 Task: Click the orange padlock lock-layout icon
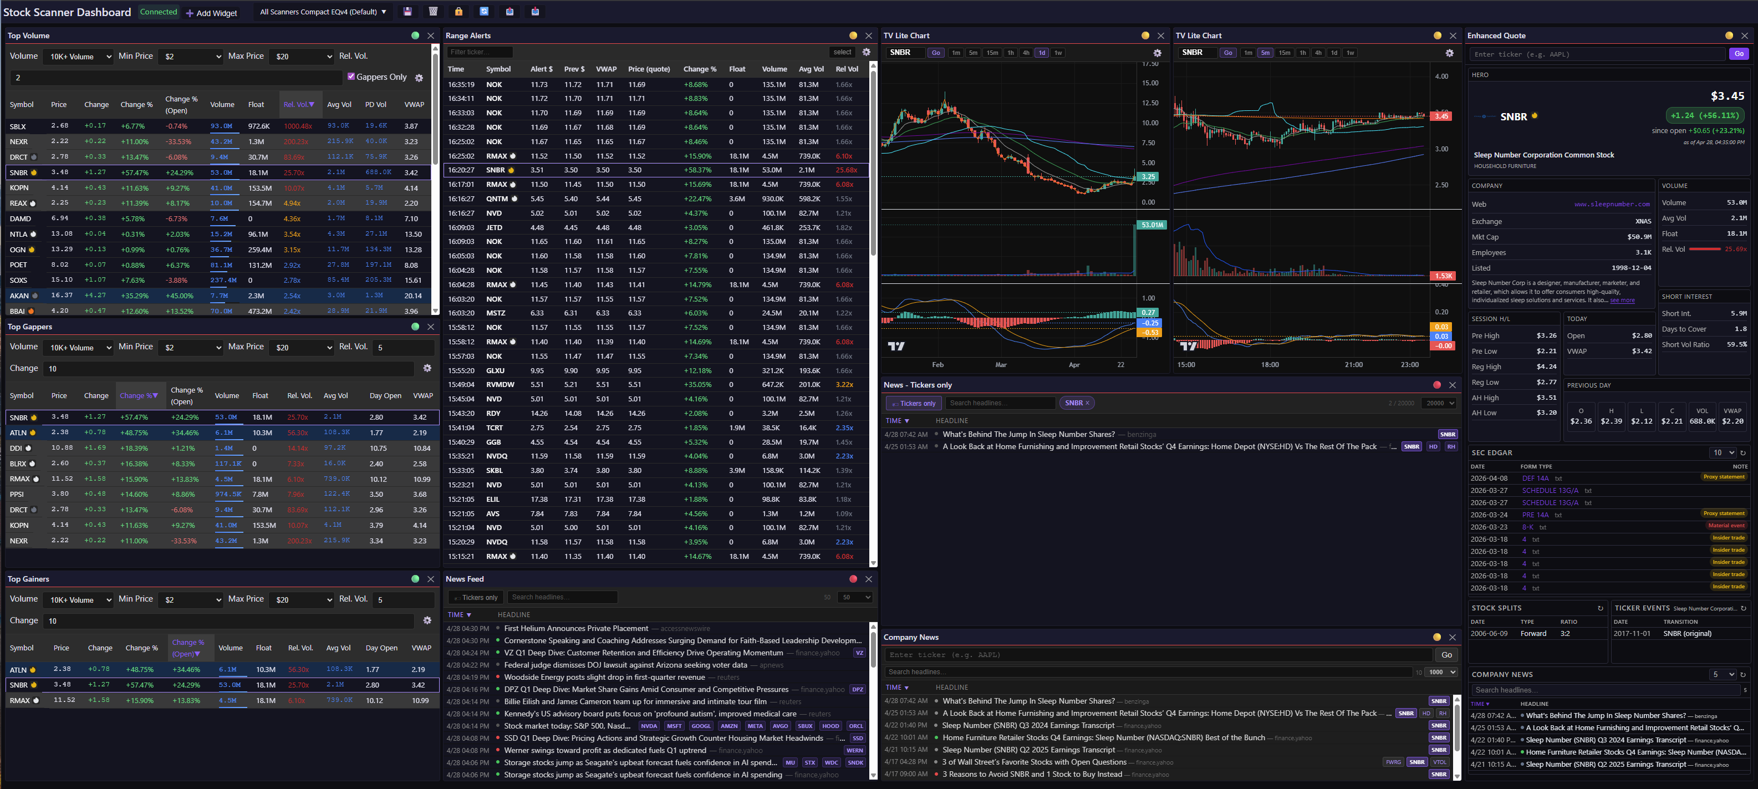(x=458, y=12)
